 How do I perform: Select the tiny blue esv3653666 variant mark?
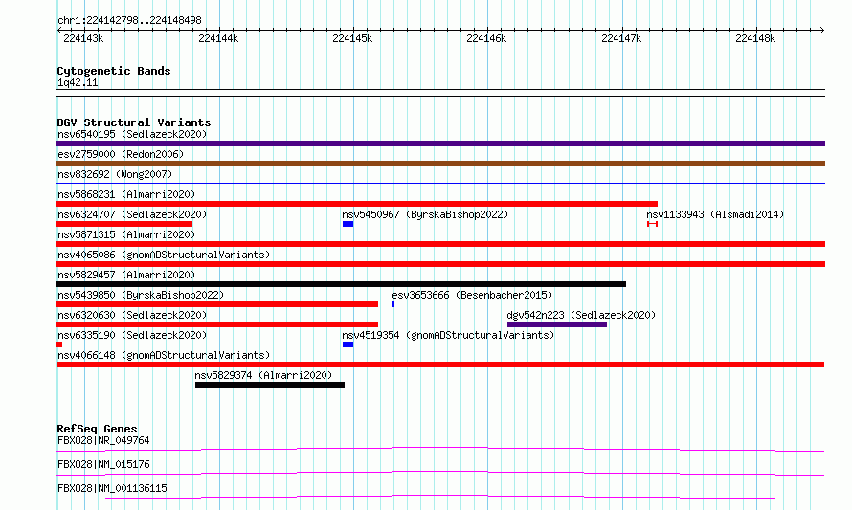(x=393, y=304)
